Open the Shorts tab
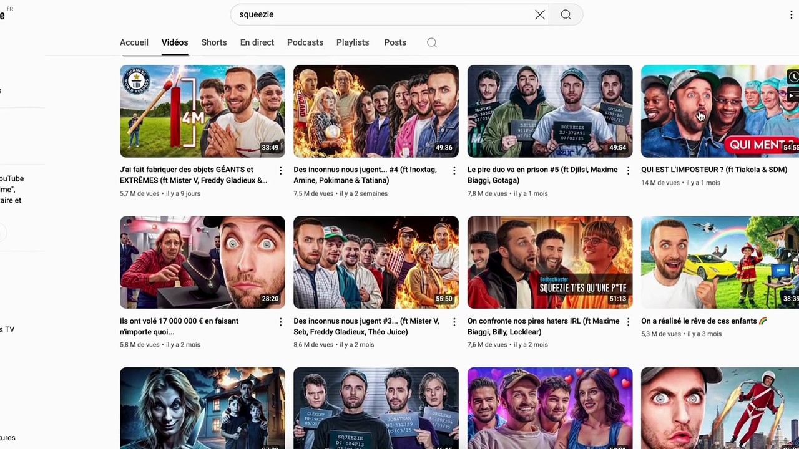799x449 pixels. [214, 42]
